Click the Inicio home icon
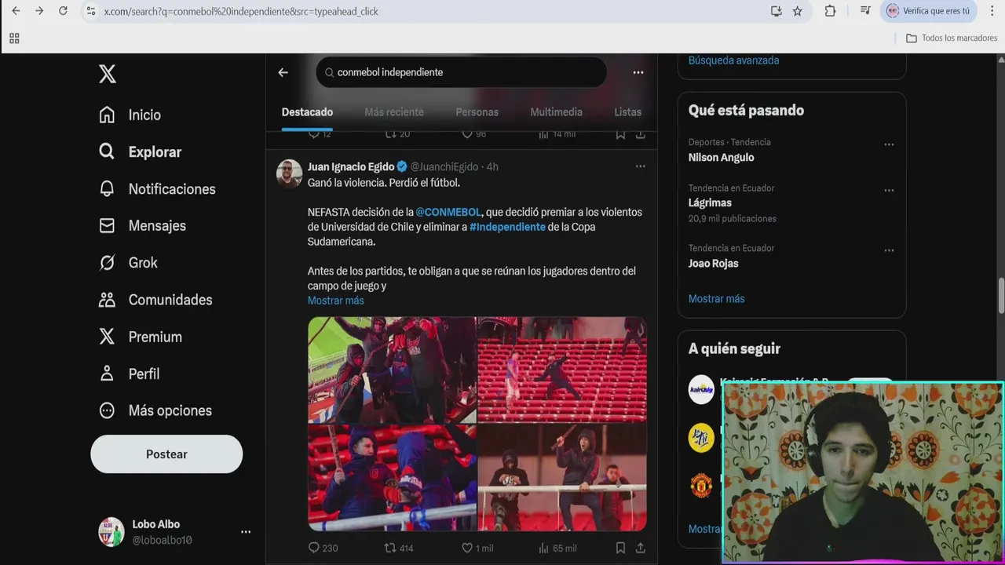The image size is (1005, 565). point(108,115)
